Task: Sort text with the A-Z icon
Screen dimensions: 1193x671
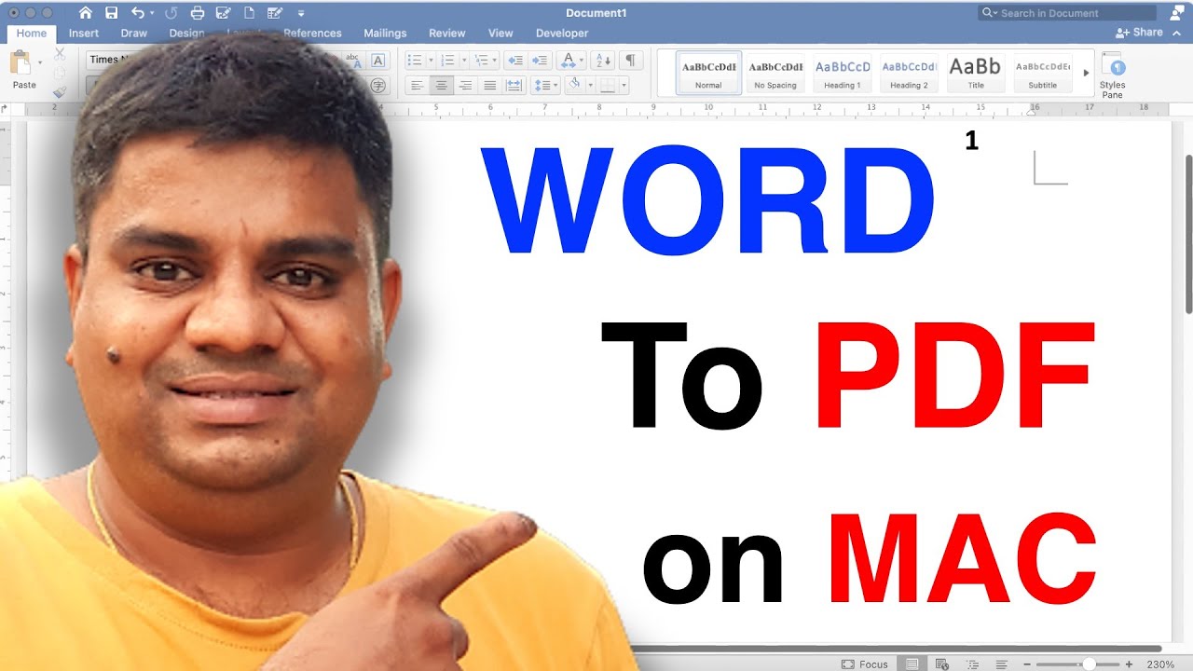Action: [x=603, y=60]
